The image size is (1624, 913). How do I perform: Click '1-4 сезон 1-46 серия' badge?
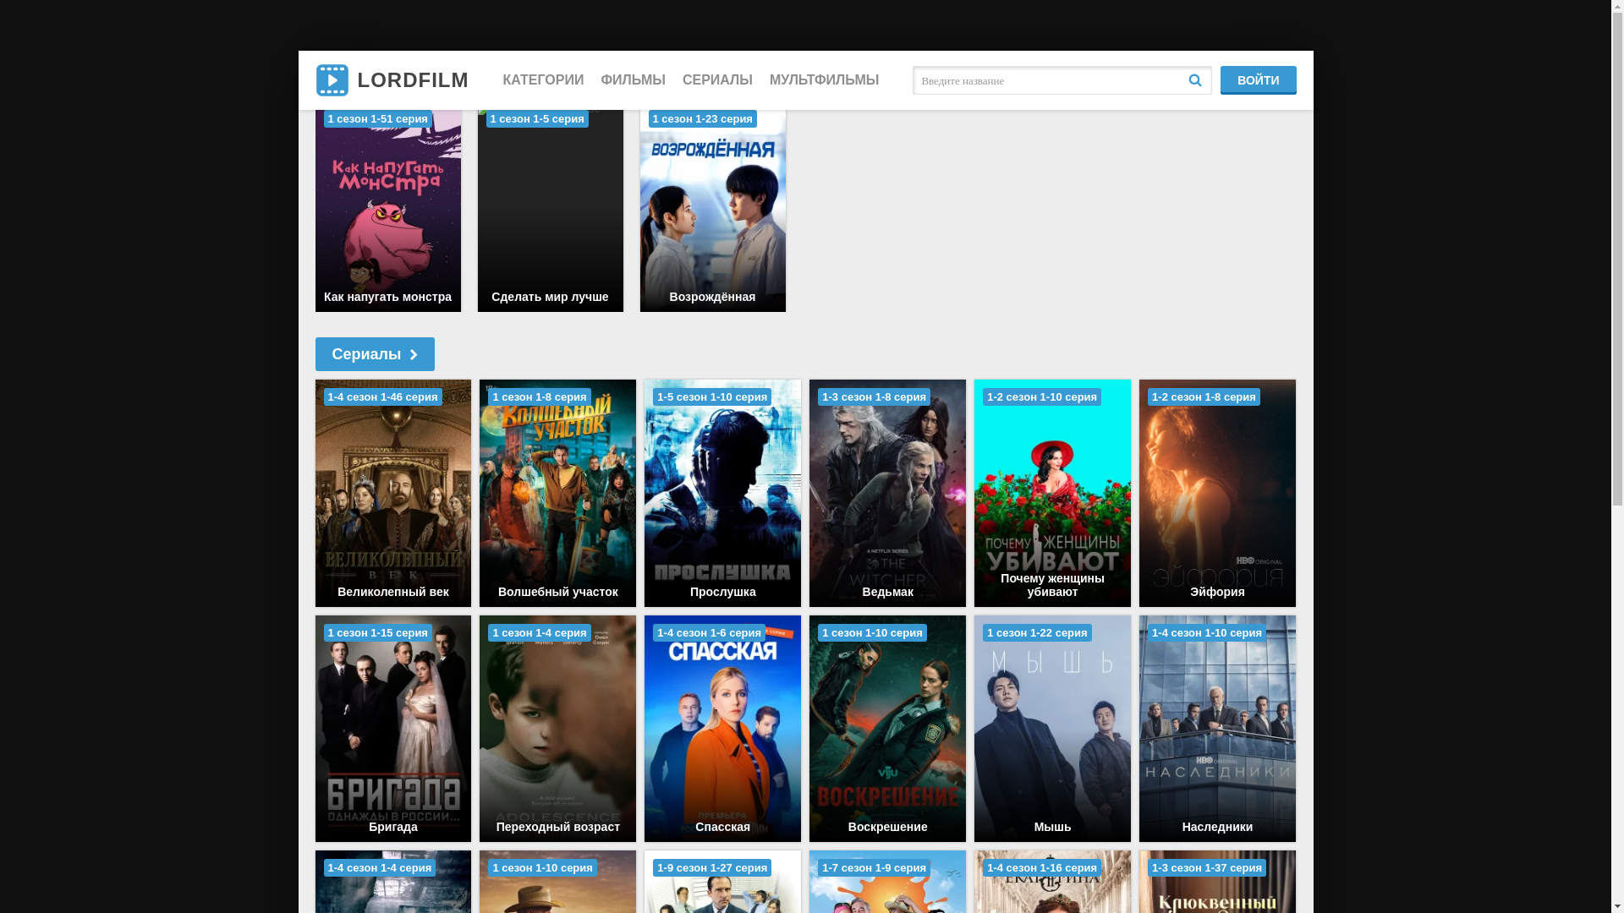(x=382, y=397)
